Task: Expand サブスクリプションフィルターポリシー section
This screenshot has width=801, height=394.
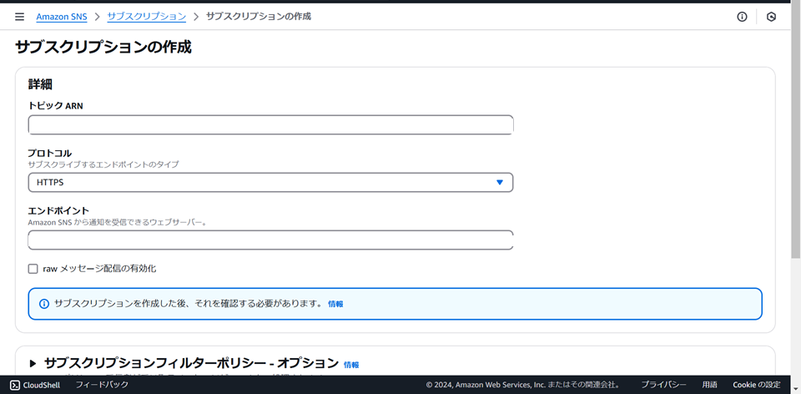Action: pos(33,363)
